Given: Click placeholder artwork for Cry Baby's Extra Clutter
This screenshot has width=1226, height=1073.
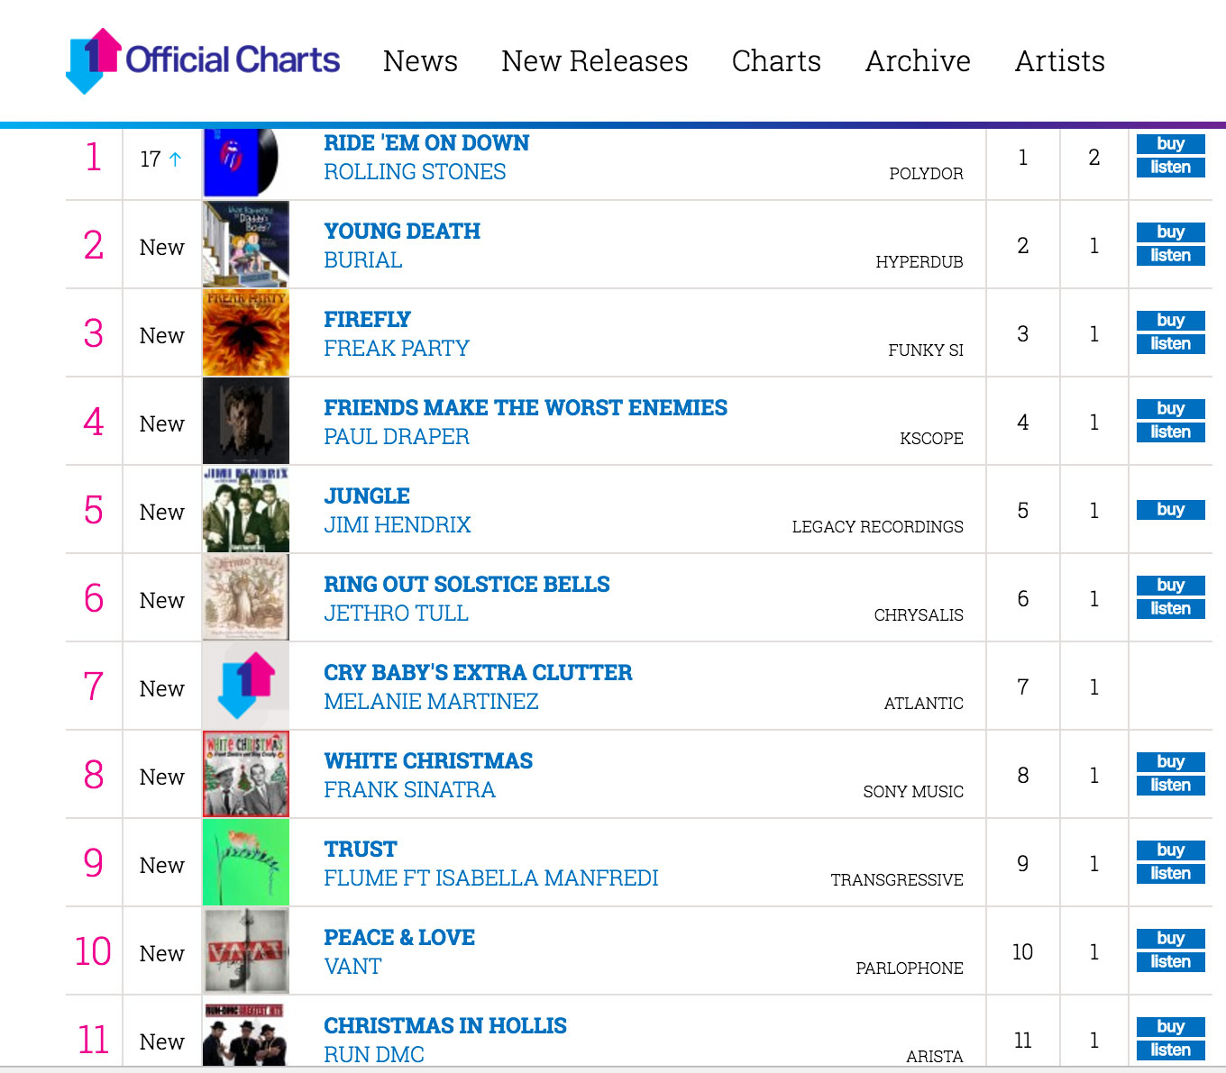Looking at the screenshot, I should [x=246, y=686].
